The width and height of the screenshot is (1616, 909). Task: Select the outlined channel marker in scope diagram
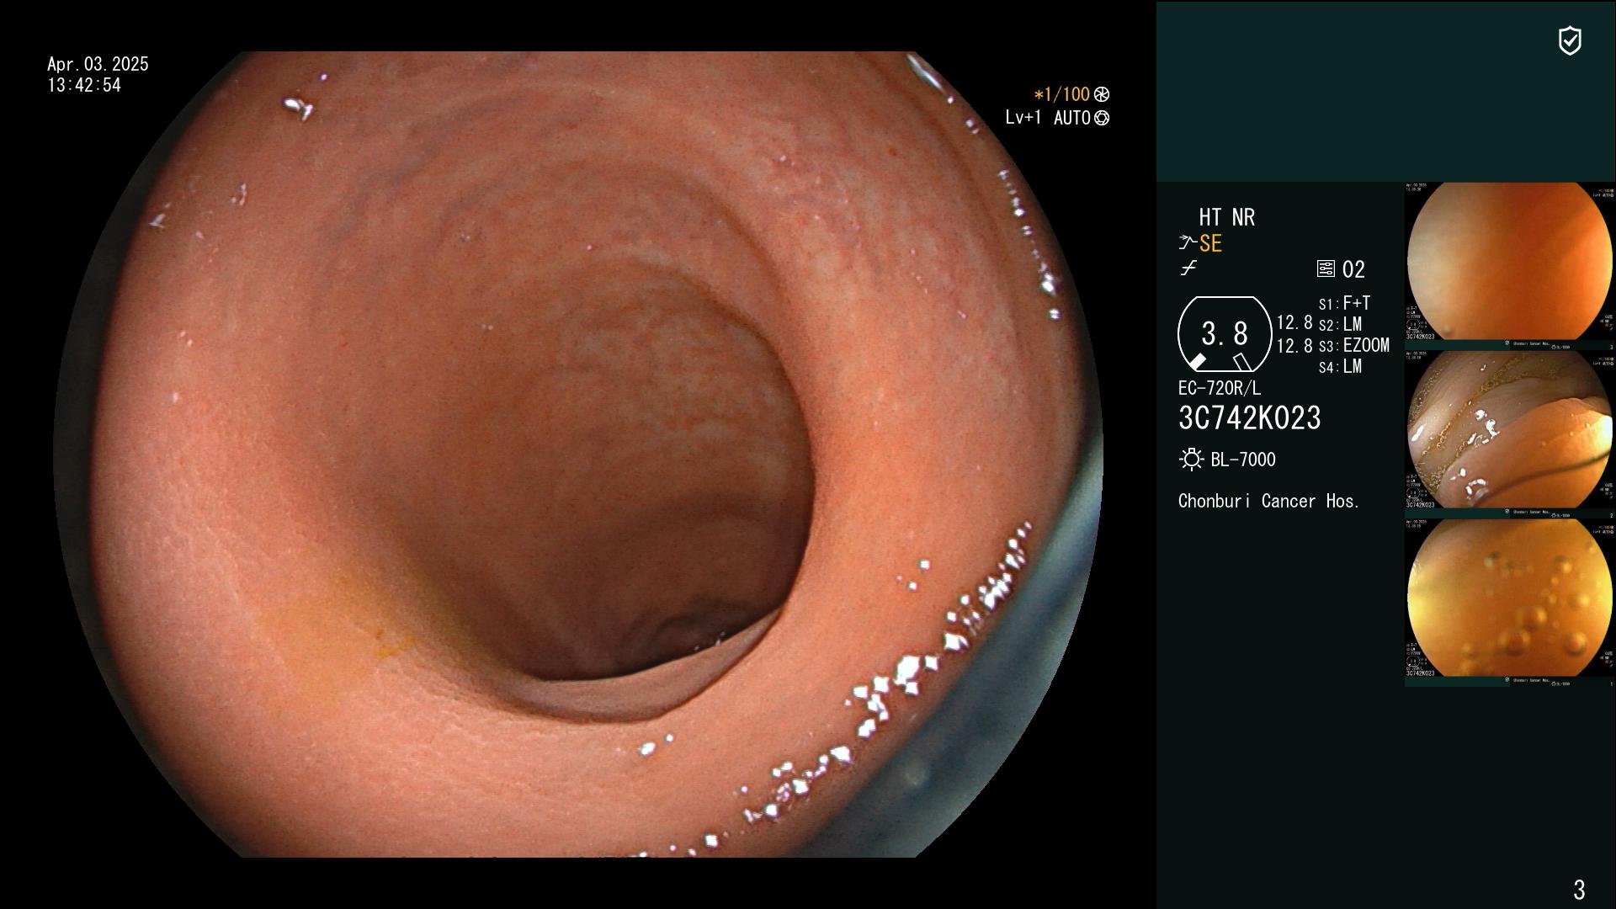coord(1241,362)
